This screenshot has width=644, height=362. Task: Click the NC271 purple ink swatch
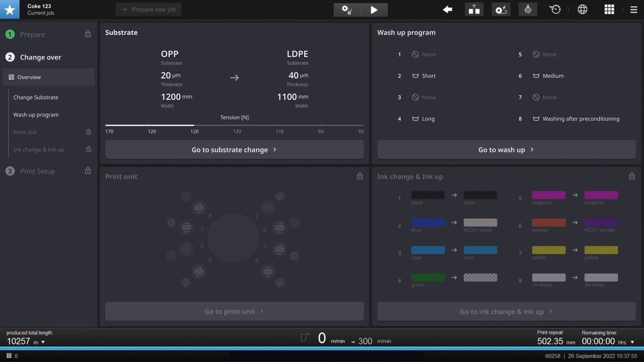[600, 223]
